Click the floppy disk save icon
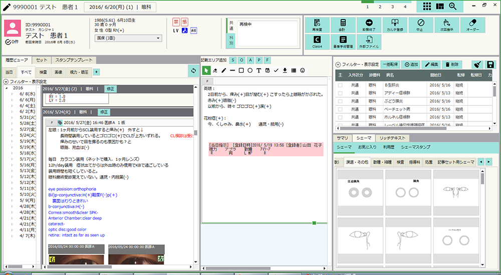The width and height of the screenshot is (501, 275). pos(490,65)
